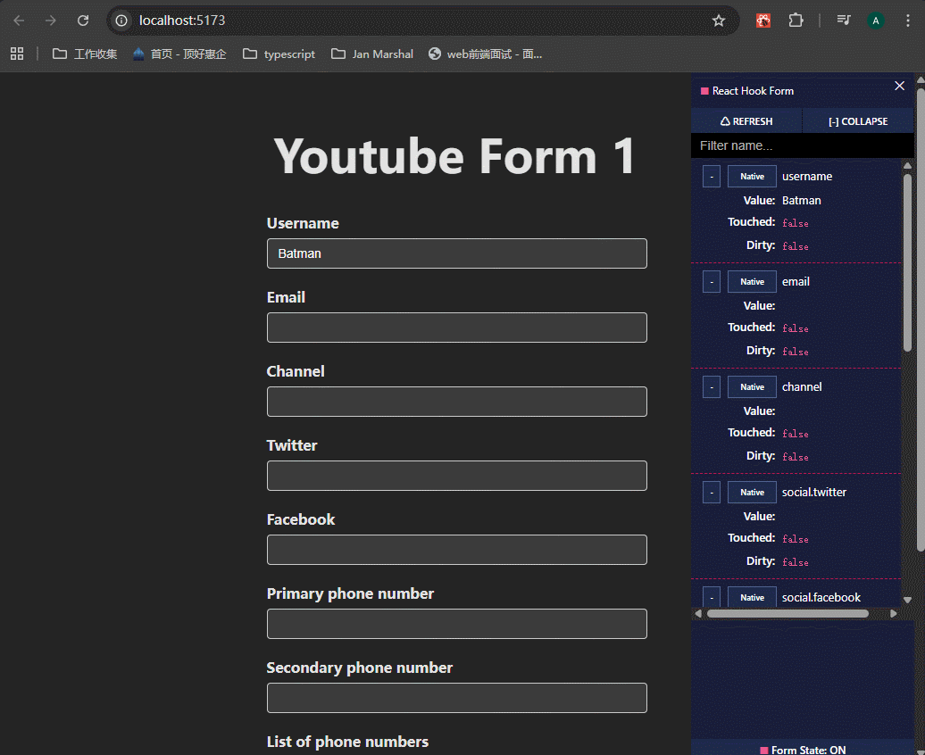Viewport: 925px width, 755px height.
Task: Reload the page with the browser refresh icon
Action: pyautogui.click(x=83, y=21)
